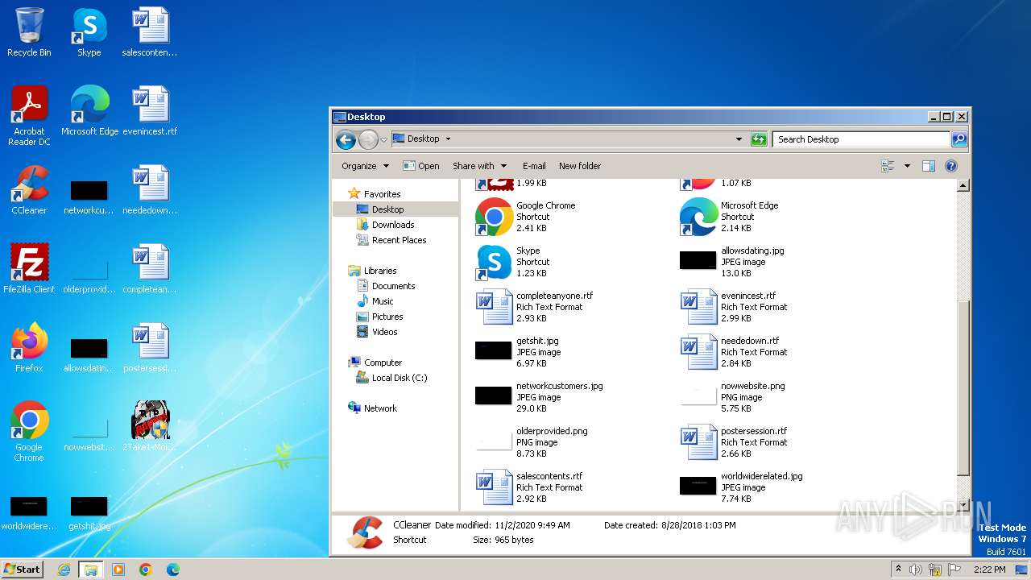This screenshot has height=580, width=1031.
Task: Open Share with dropdown menu
Action: point(479,166)
